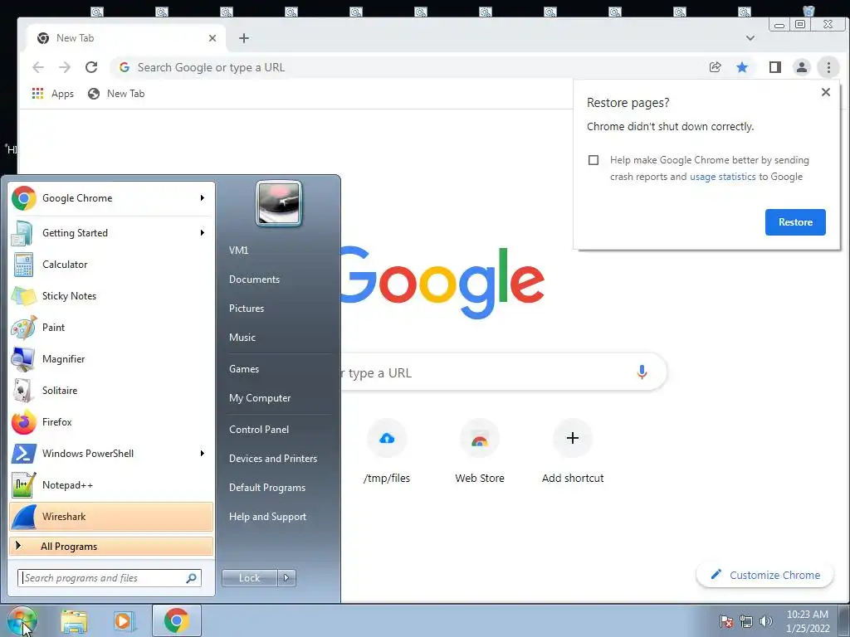Click Restore button in popup

pyautogui.click(x=795, y=222)
